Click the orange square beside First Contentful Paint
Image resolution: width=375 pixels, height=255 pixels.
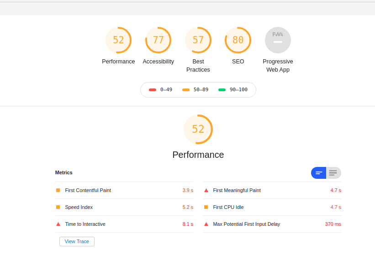(x=58, y=190)
